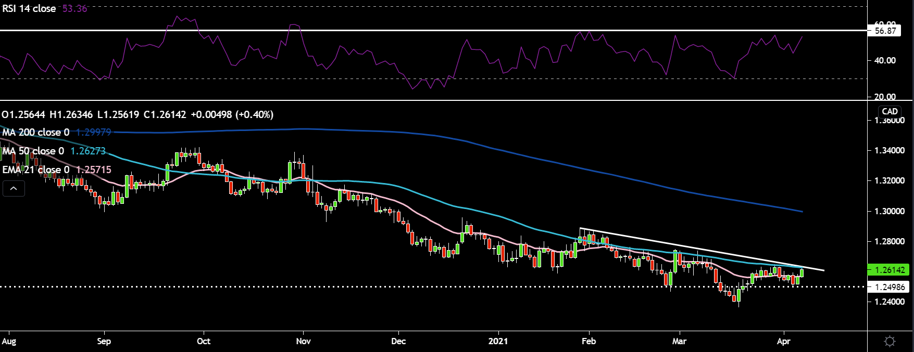Click the open price O1.25644 in OHLC row
The height and width of the screenshot is (352, 914).
23,114
